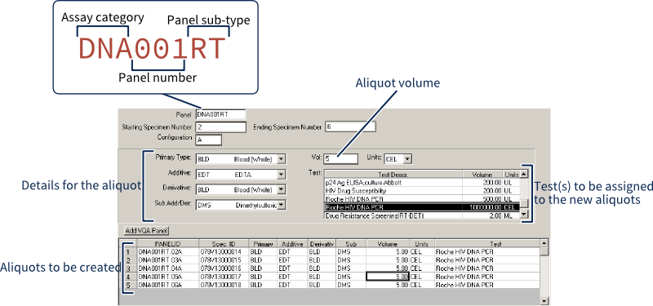
Task: Open the Units CEL dropdown
Action: click(x=407, y=158)
